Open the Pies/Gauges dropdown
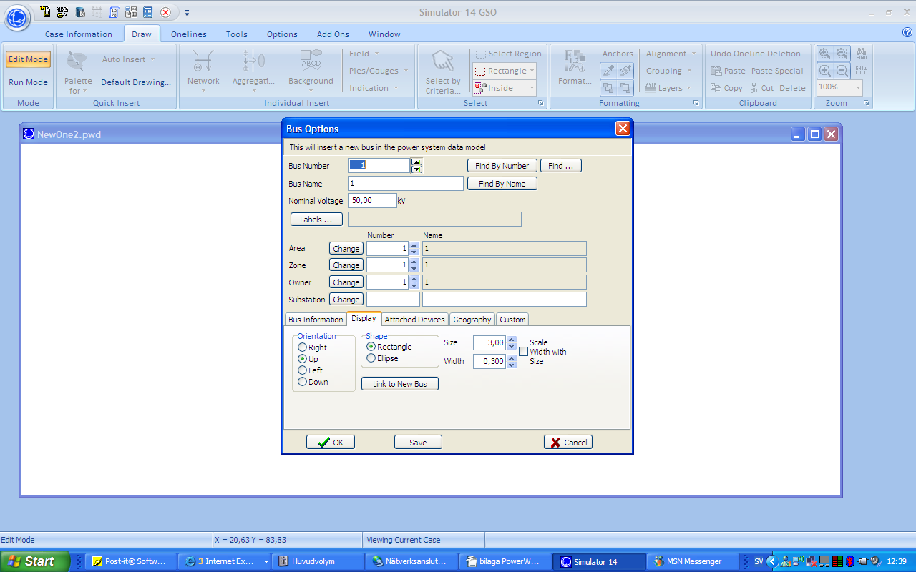Screen dimensions: 916x572 (379, 71)
